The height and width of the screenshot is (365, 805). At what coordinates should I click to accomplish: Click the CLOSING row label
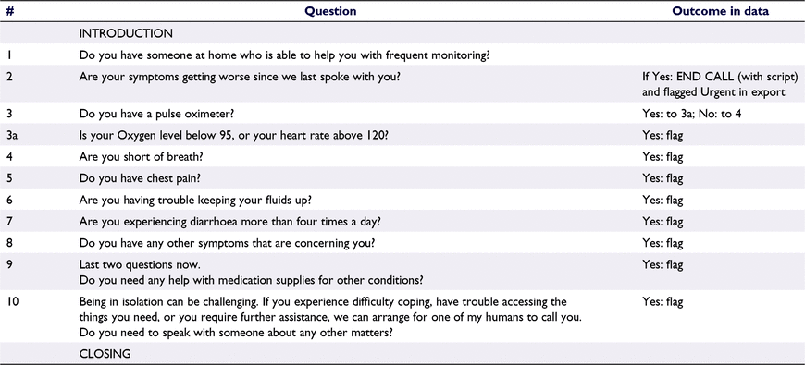[105, 354]
